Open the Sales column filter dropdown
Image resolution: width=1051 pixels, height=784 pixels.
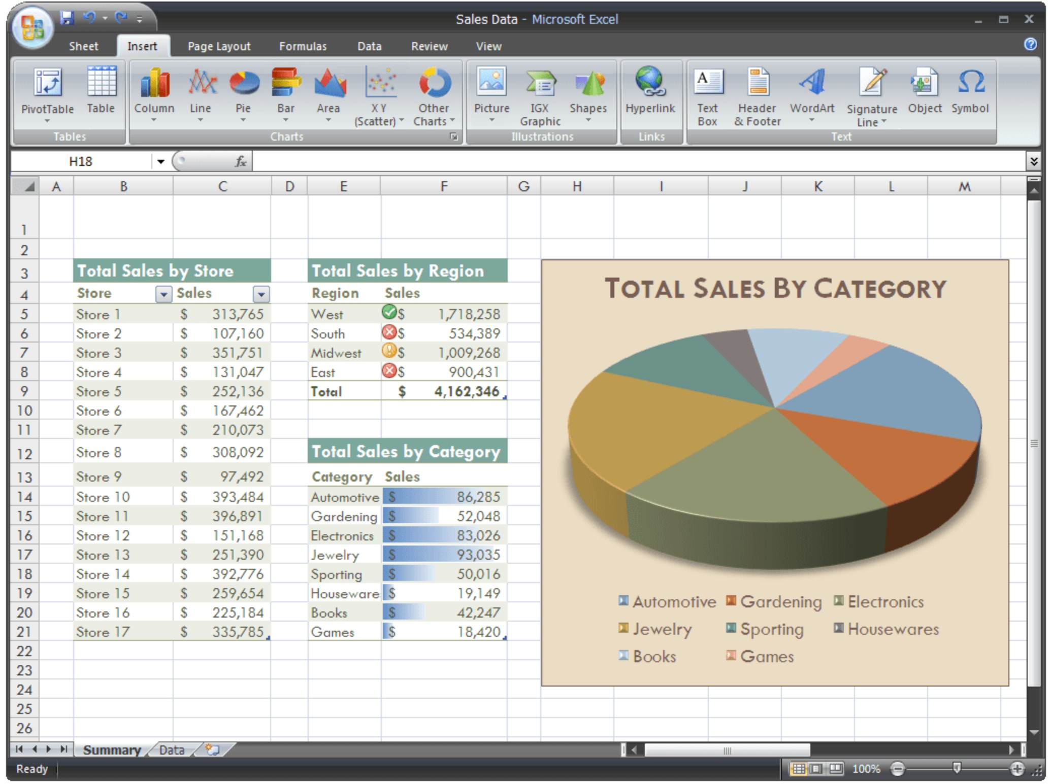point(260,294)
